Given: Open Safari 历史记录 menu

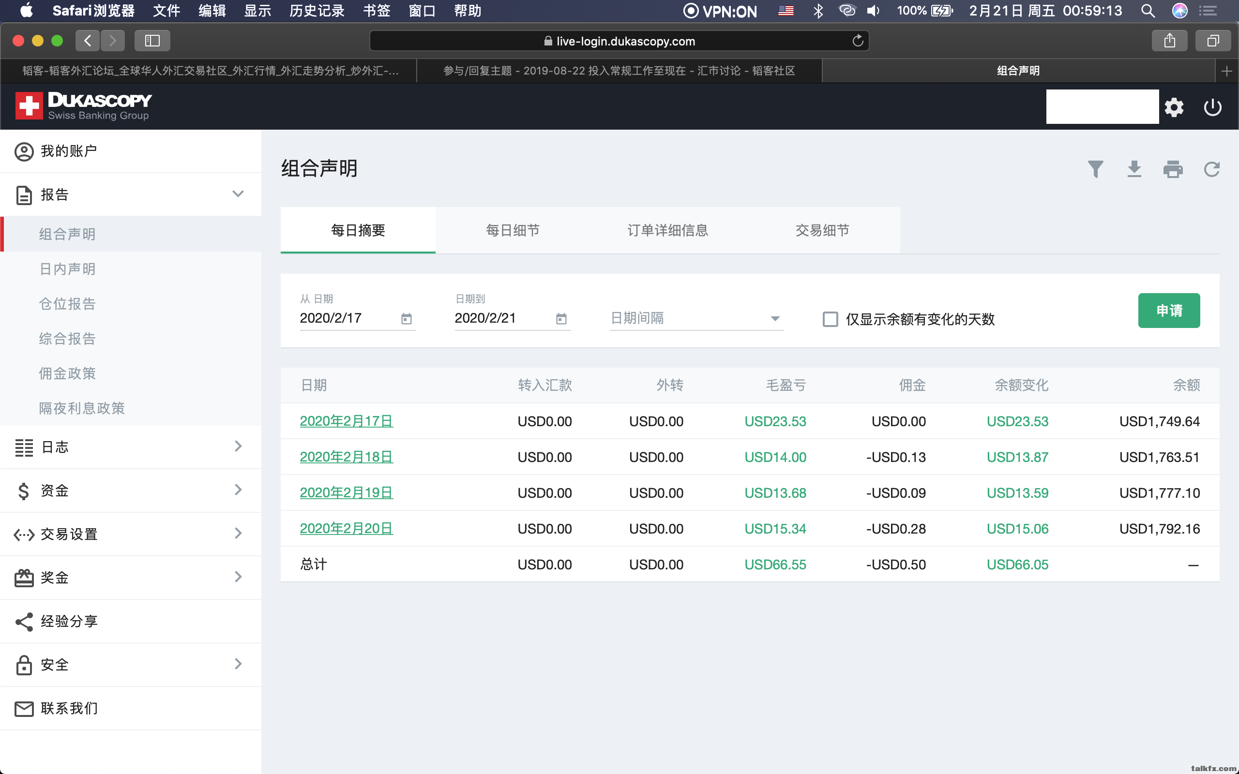Looking at the screenshot, I should coord(317,11).
